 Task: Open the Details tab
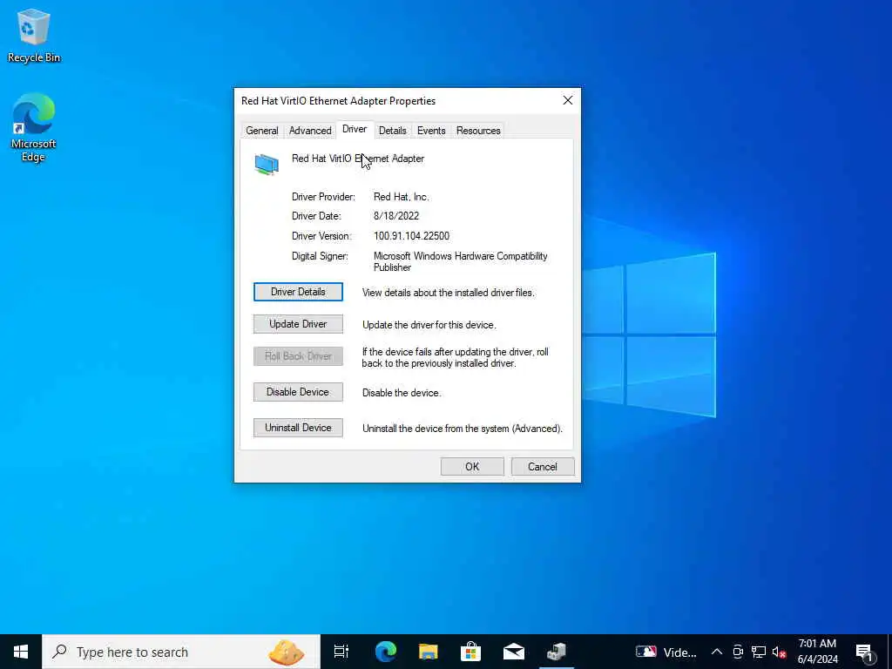(393, 131)
